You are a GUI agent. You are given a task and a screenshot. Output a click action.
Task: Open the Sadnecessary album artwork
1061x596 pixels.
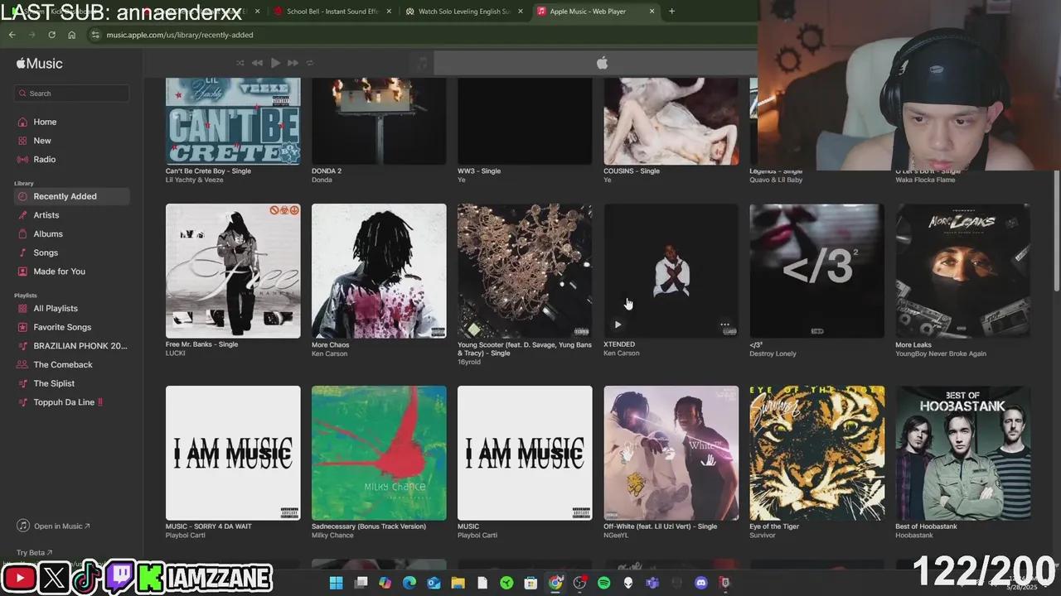[x=379, y=453]
